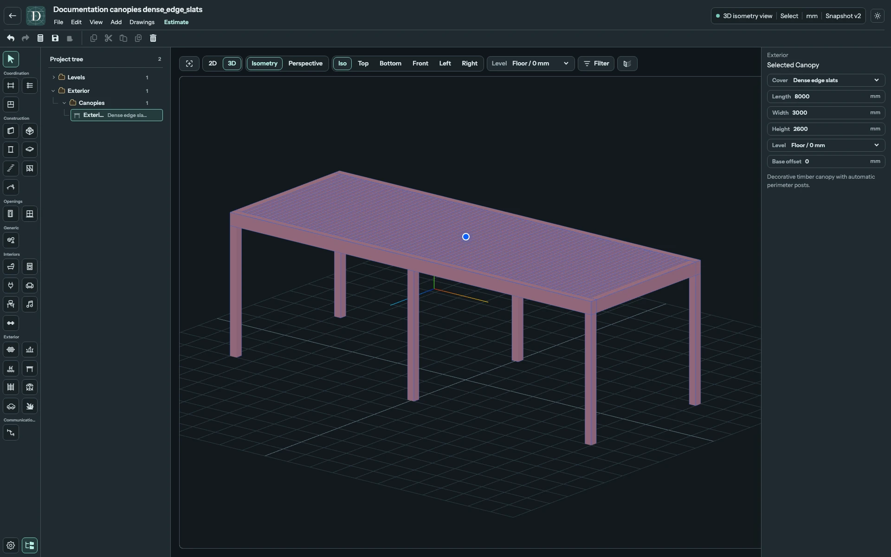Open settings gear at bottom left
This screenshot has height=557, width=891.
point(11,545)
